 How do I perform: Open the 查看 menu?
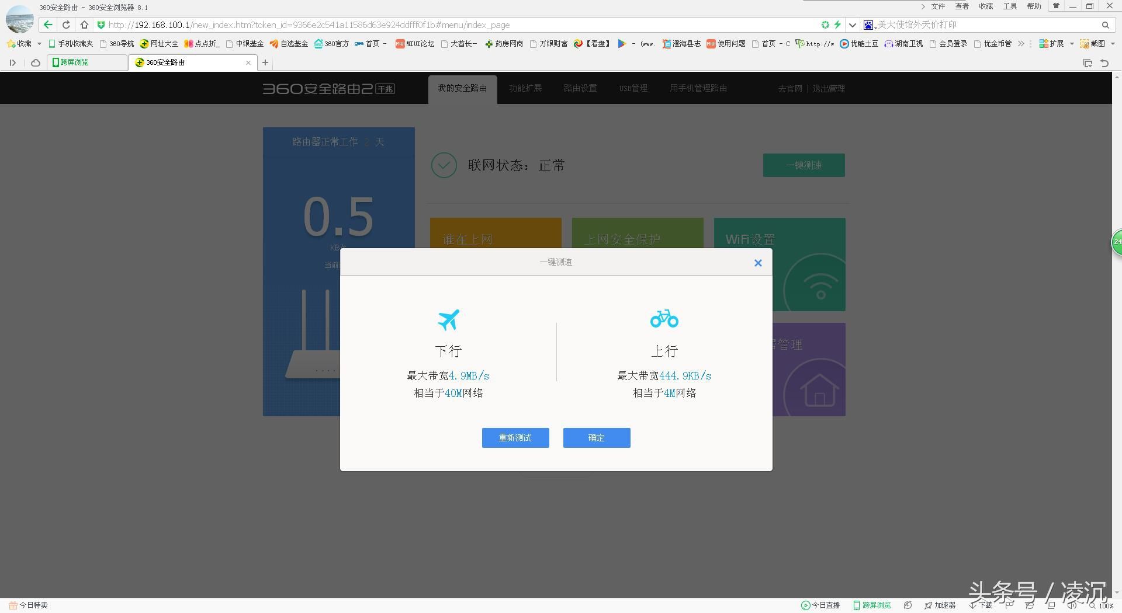pos(962,6)
